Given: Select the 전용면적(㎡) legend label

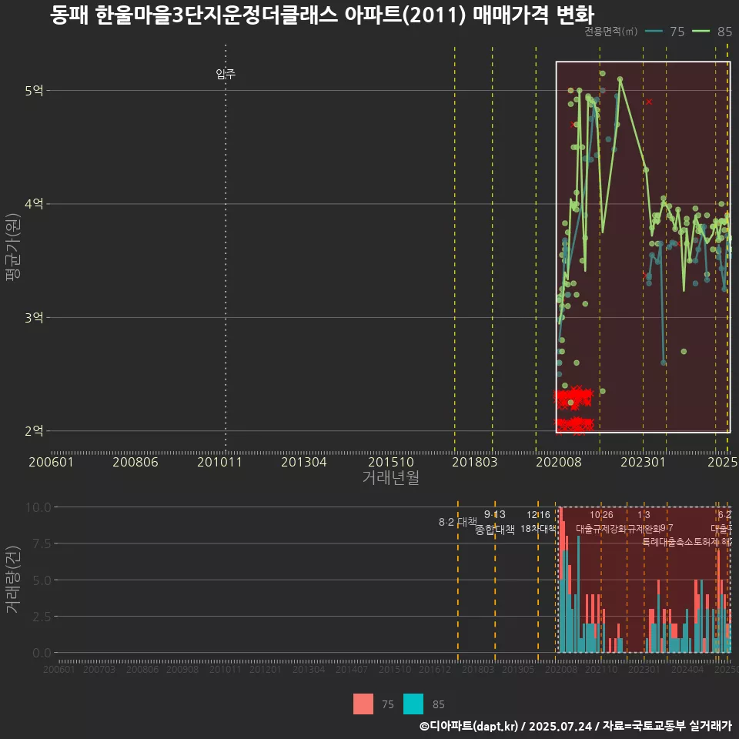Looking at the screenshot, I should (610, 32).
